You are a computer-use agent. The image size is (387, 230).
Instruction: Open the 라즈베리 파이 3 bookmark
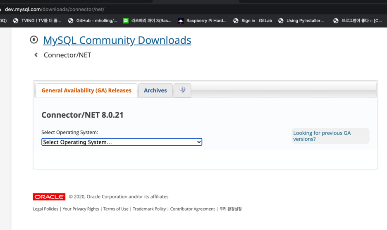pos(147,21)
